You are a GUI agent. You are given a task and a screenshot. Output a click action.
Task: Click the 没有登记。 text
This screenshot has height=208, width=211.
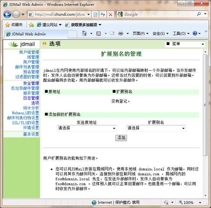[121, 101]
